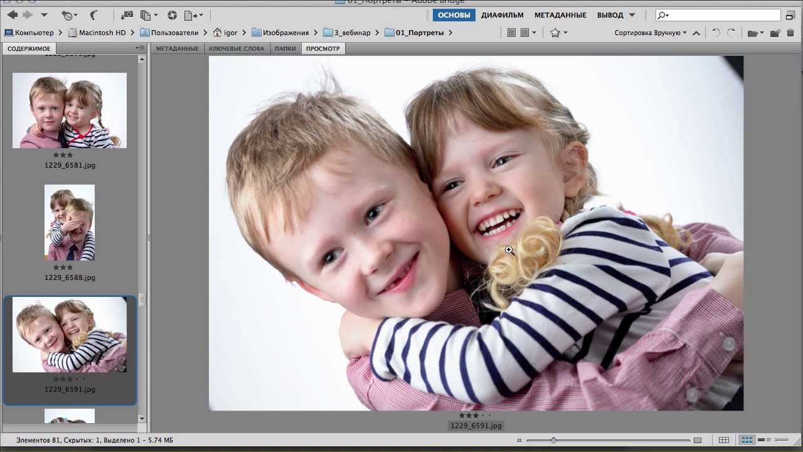803x452 pixels.
Task: Switch to МЕТАДАННЫЕ panel tab
Action: (x=177, y=48)
